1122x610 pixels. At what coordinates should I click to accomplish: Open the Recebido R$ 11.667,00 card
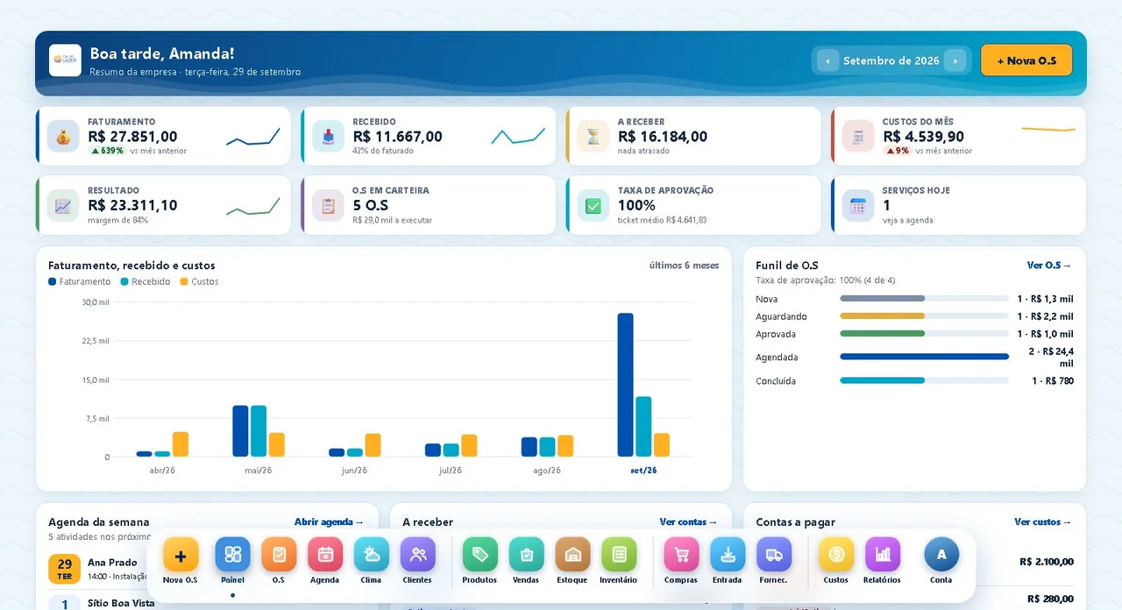point(429,136)
